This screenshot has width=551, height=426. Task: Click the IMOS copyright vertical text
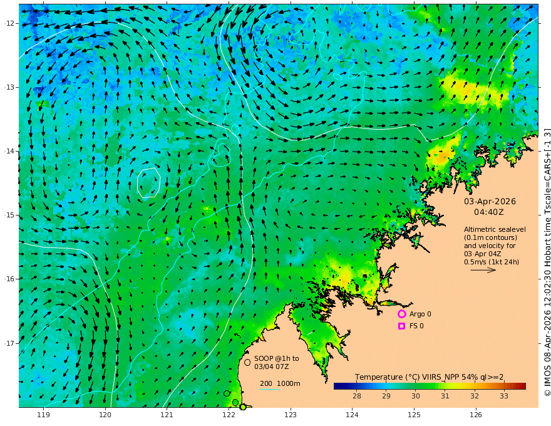point(547,262)
